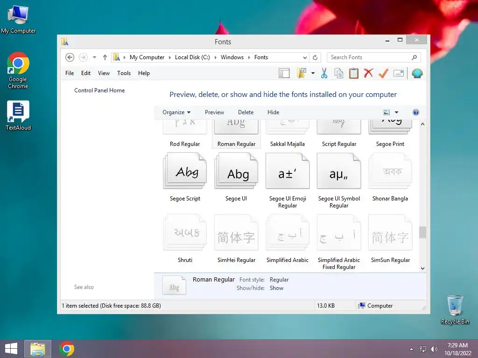478x358 pixels.
Task: Click the shell globe toolbar icon
Action: pyautogui.click(x=417, y=73)
